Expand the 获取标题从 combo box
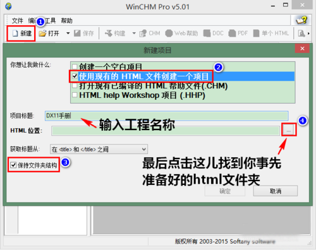 [99, 150]
